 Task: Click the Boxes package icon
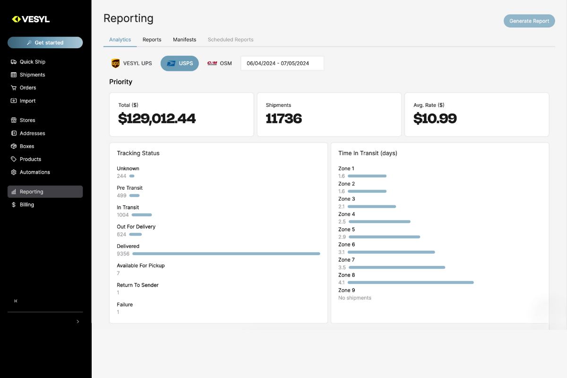(x=14, y=146)
